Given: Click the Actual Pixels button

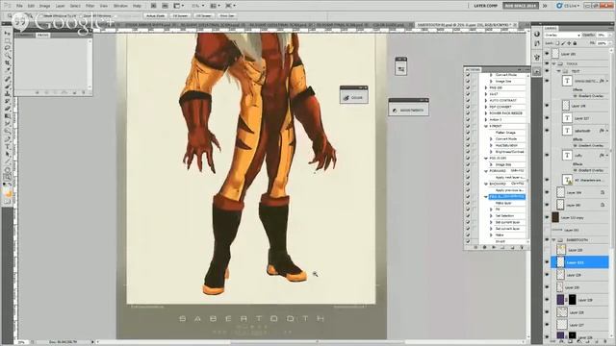Looking at the screenshot, I should pos(155,15).
